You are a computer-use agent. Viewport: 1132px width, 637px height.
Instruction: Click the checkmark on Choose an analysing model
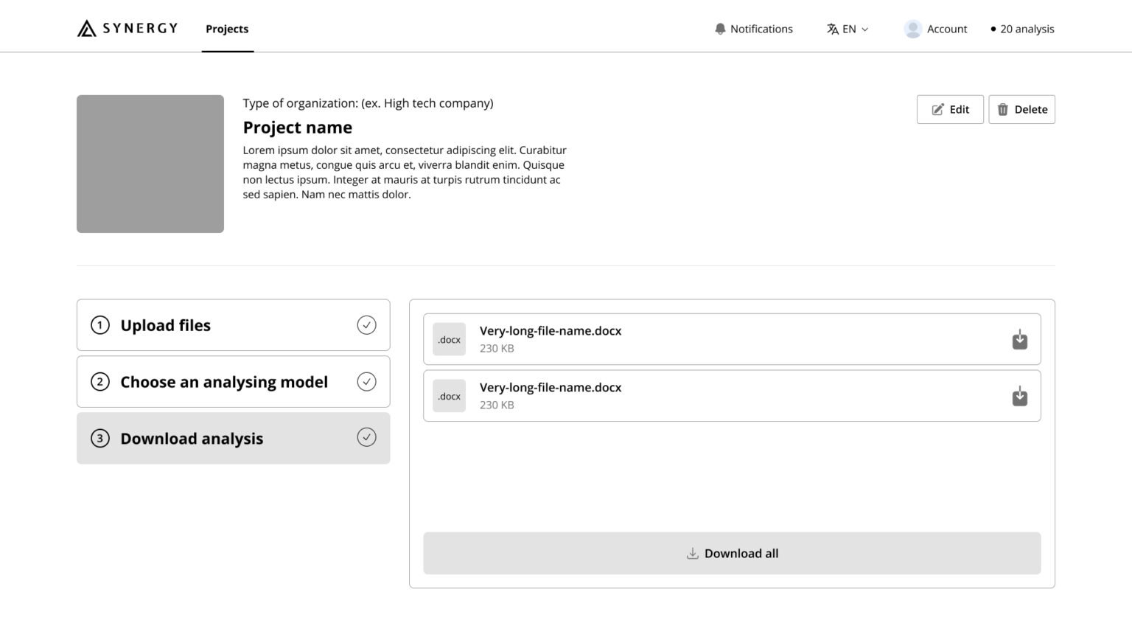click(366, 381)
